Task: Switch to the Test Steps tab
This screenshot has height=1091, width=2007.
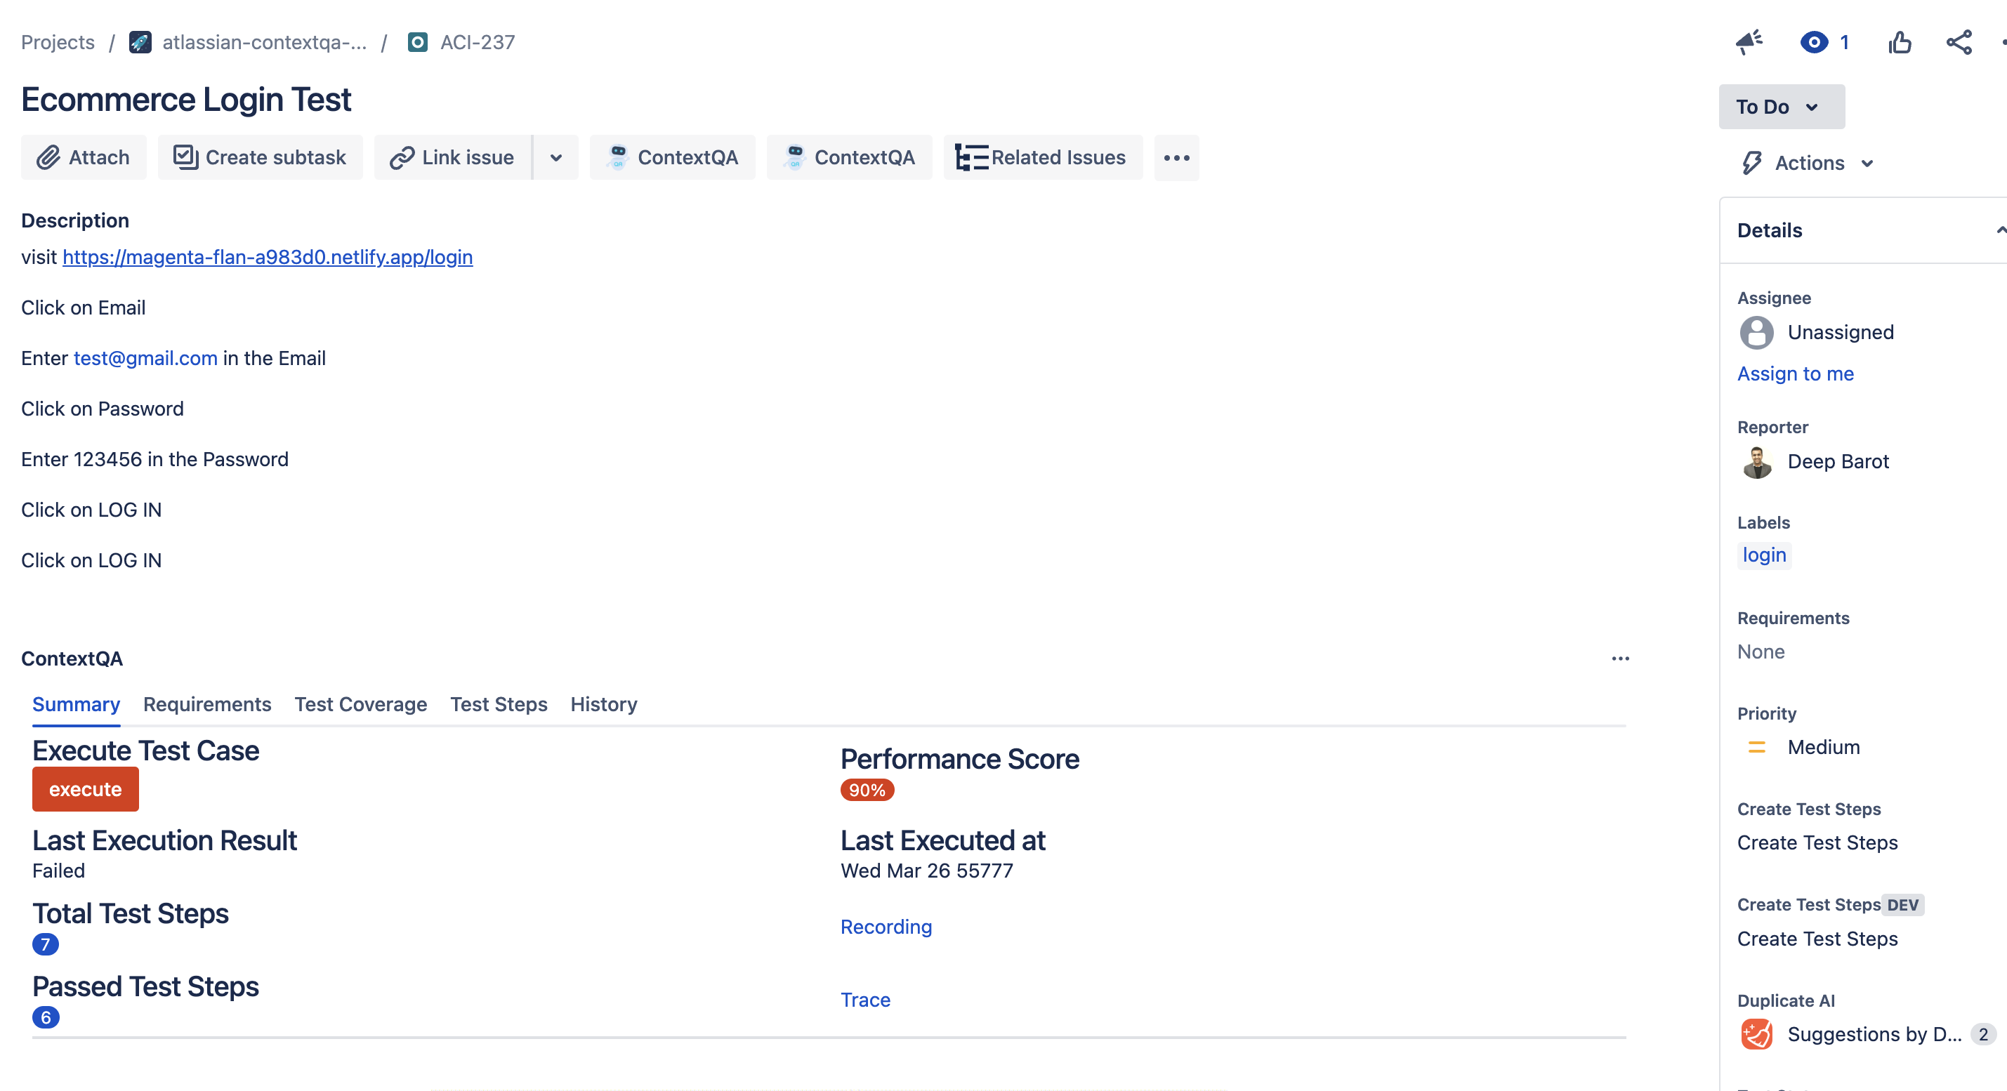Action: pyautogui.click(x=498, y=704)
